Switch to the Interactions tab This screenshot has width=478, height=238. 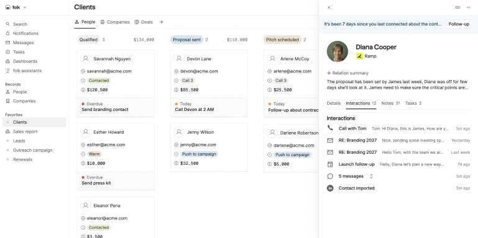pos(361,103)
